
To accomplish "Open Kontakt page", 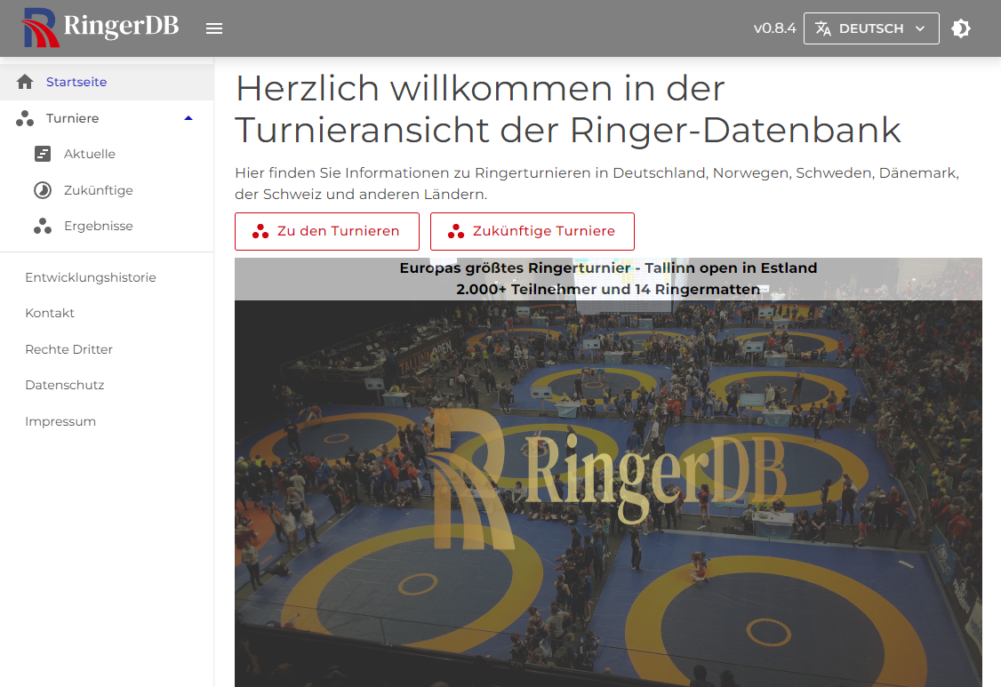I will pyautogui.click(x=50, y=313).
